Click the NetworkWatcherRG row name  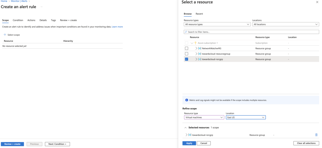click(x=212, y=48)
